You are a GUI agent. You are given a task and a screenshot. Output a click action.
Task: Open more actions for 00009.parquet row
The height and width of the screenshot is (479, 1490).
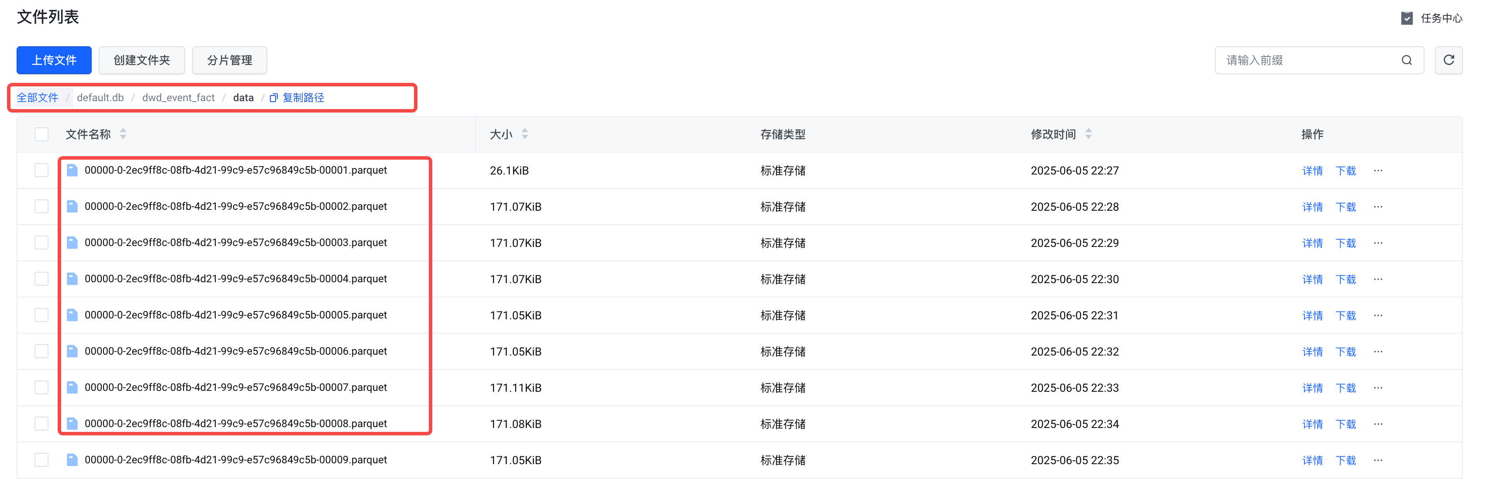pyautogui.click(x=1378, y=461)
